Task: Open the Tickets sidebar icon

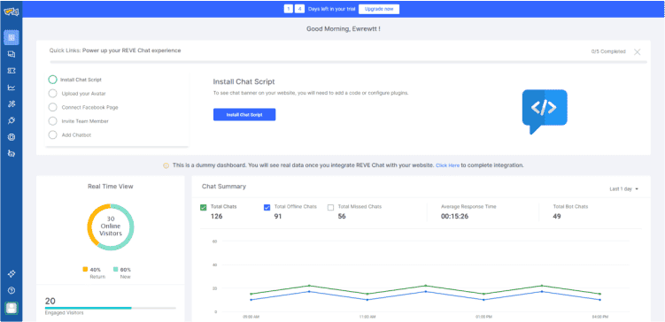Action: (12, 71)
